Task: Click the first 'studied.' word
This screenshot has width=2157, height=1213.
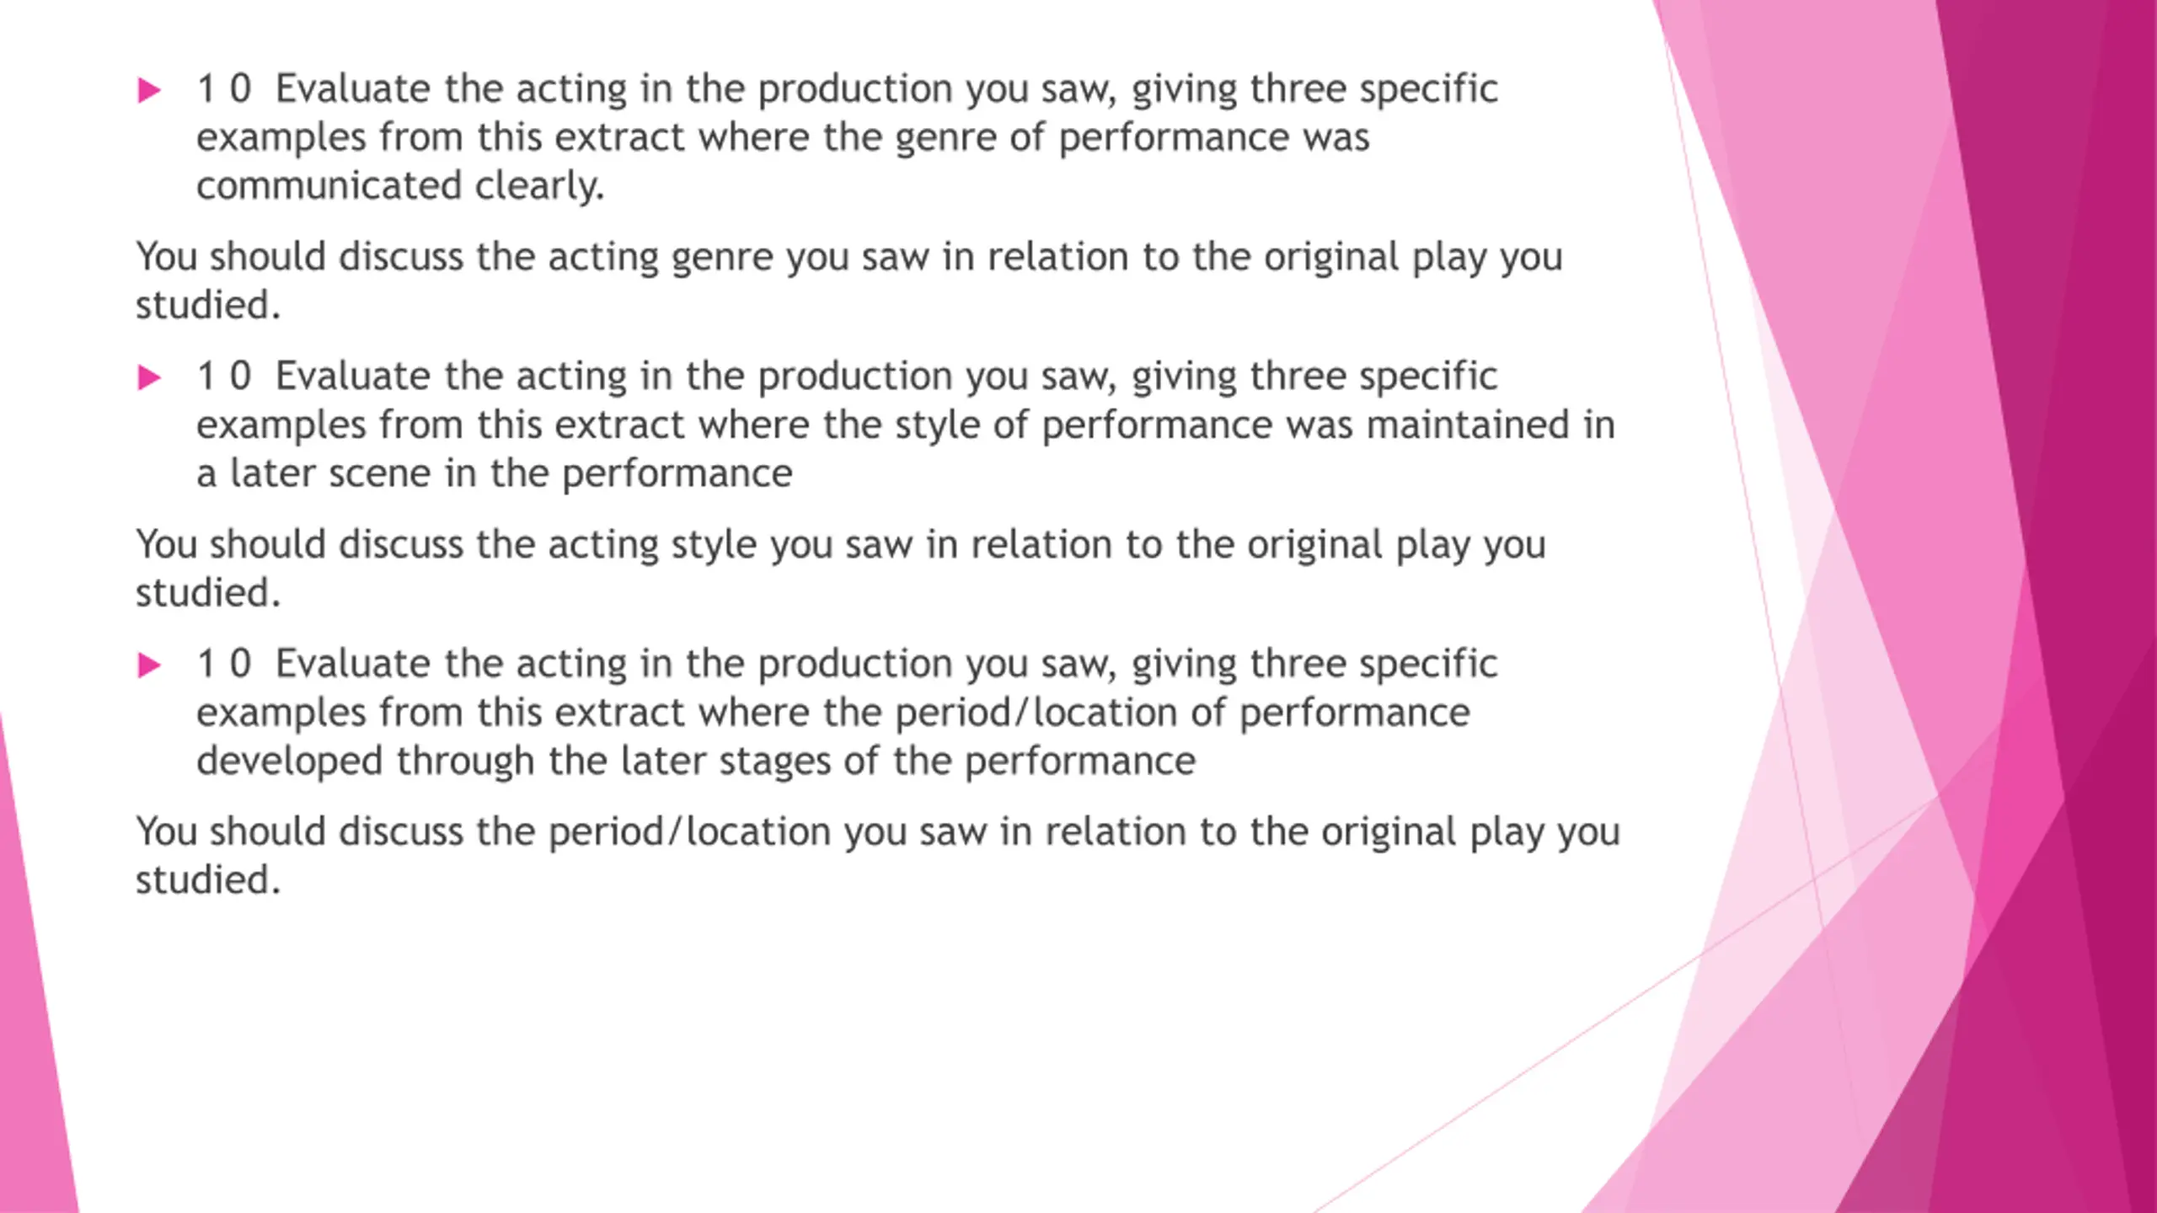Action: click(x=208, y=305)
